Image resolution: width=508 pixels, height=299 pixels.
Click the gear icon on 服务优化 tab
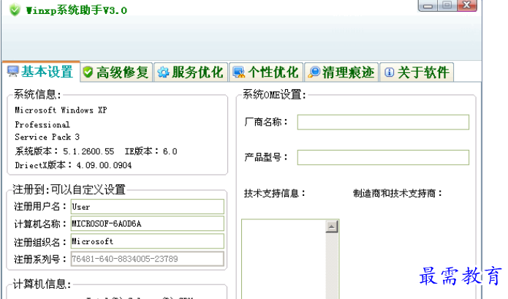click(x=163, y=72)
